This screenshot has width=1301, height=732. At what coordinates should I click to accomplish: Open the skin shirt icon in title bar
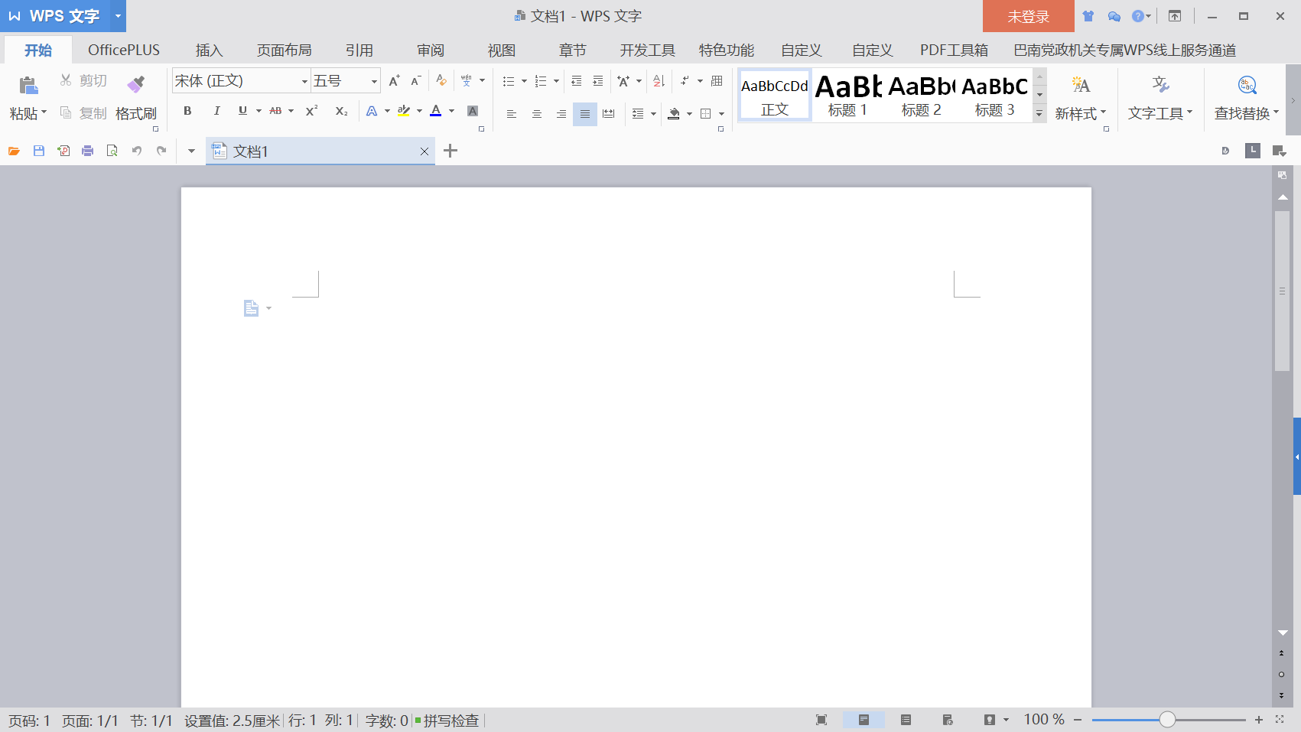(x=1088, y=16)
